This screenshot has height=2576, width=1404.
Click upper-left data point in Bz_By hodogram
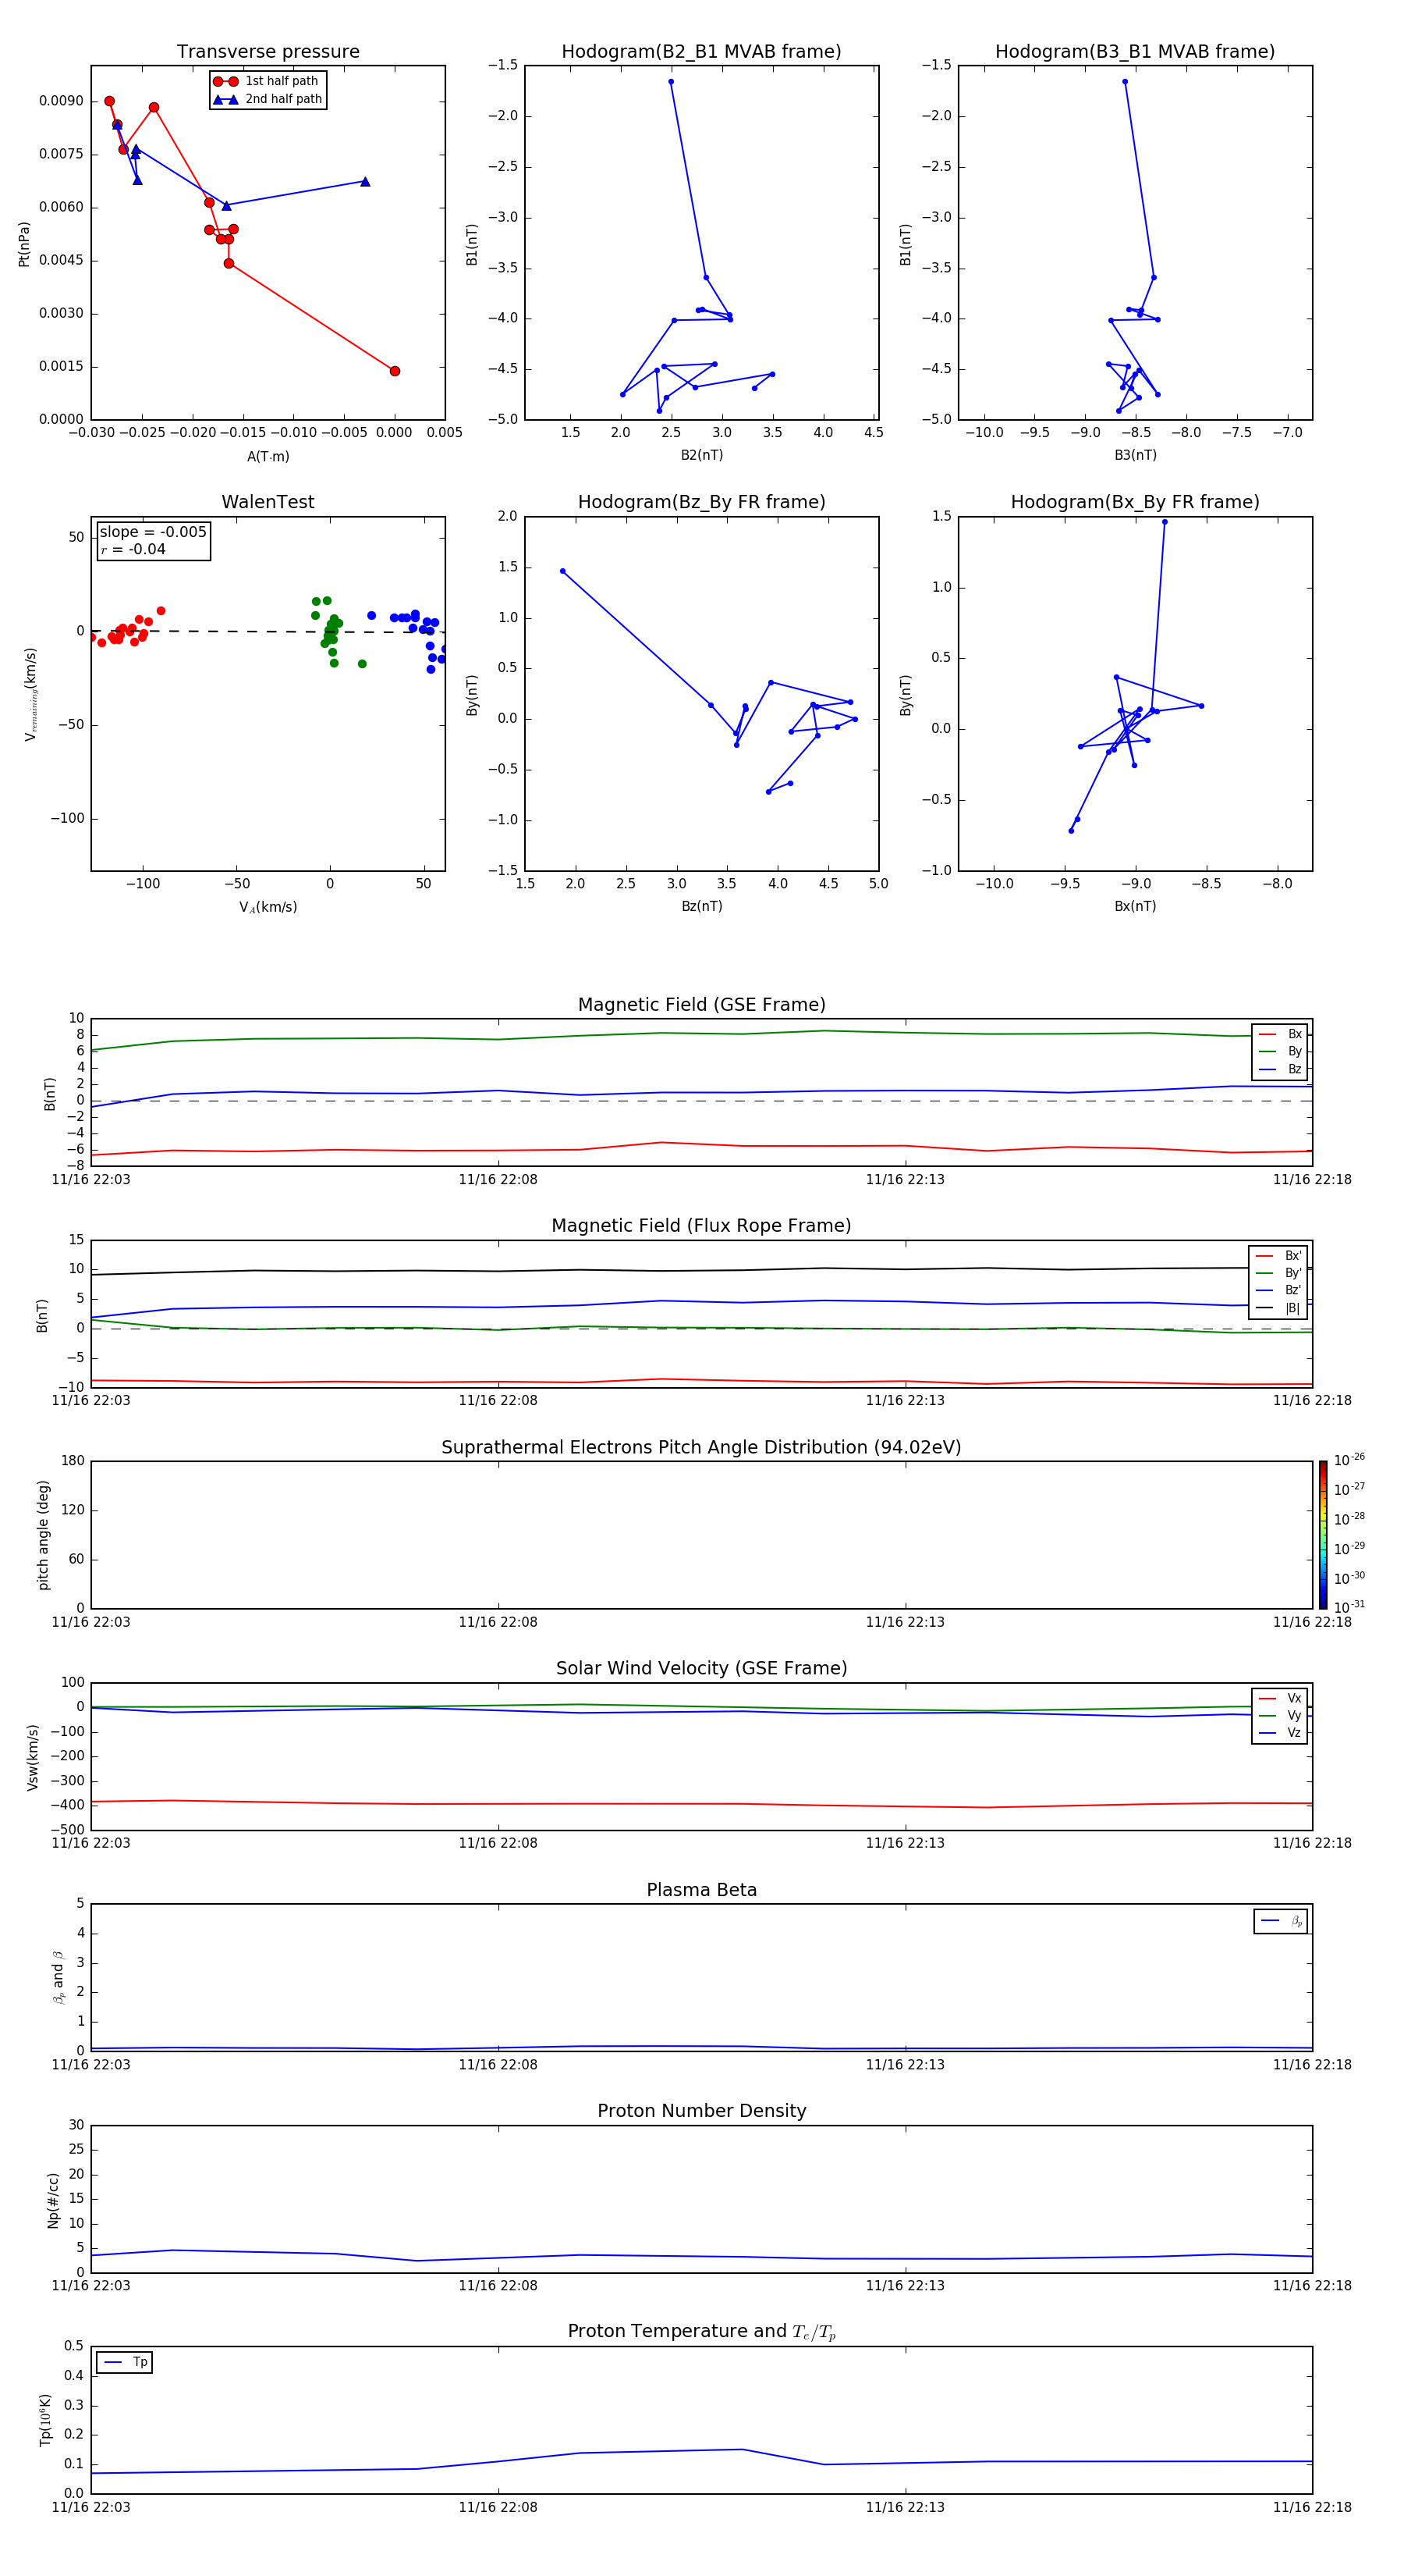point(562,571)
